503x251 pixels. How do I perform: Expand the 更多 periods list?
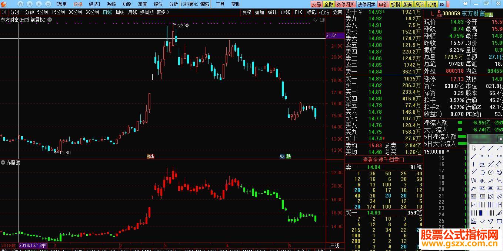click(163, 12)
